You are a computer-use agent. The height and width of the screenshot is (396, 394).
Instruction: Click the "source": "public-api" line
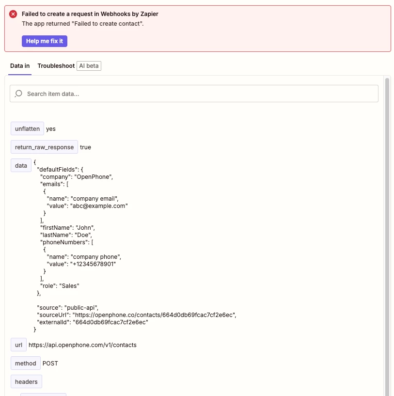[68, 308]
